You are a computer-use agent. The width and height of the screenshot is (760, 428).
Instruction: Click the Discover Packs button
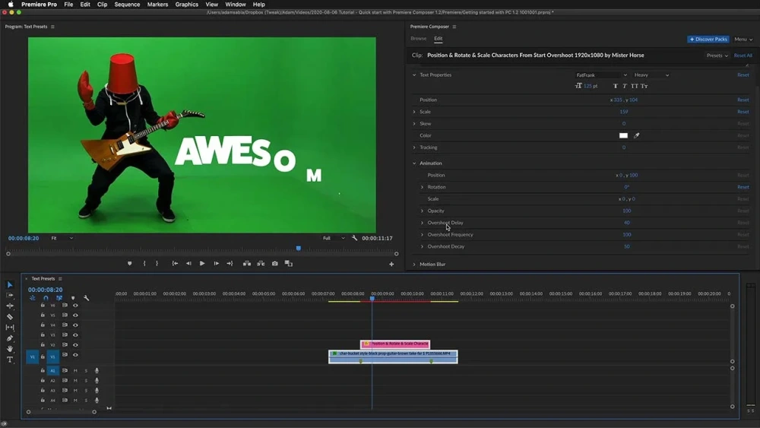708,39
